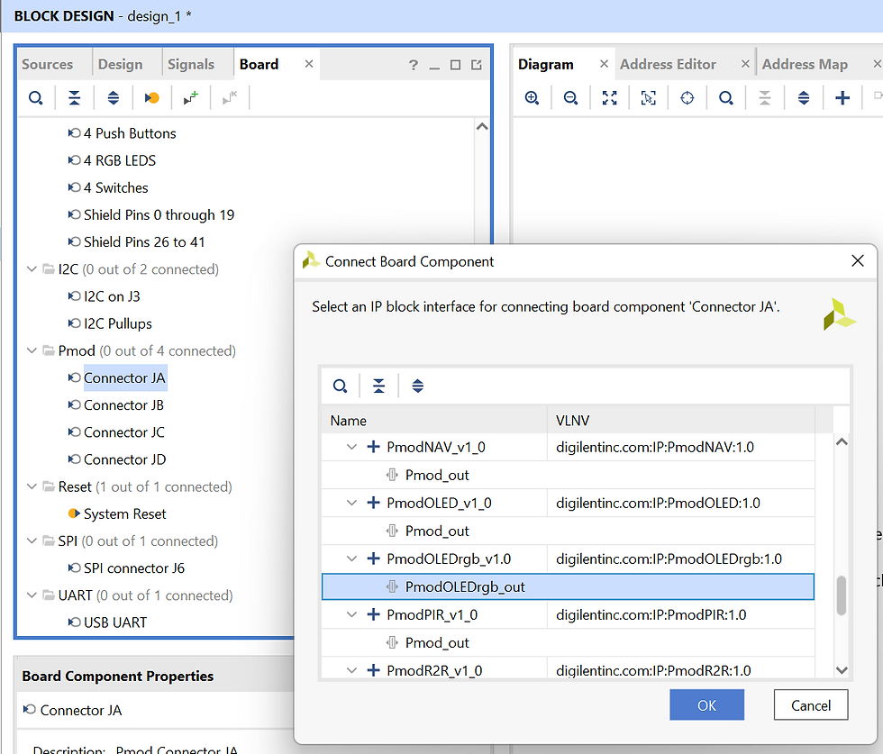Open the Address Editor tab

coord(668,64)
